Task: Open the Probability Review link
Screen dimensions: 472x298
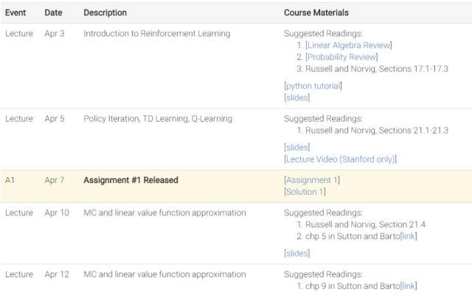Action: (342, 57)
